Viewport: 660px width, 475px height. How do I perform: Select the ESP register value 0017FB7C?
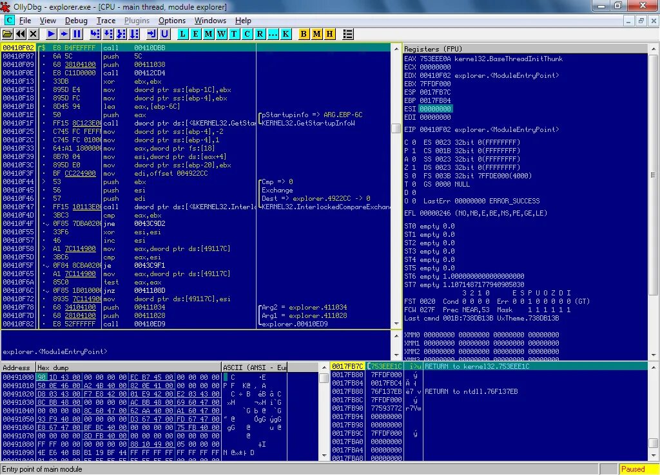click(x=435, y=92)
